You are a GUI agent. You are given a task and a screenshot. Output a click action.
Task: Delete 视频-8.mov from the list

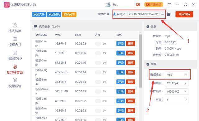pos(131,110)
